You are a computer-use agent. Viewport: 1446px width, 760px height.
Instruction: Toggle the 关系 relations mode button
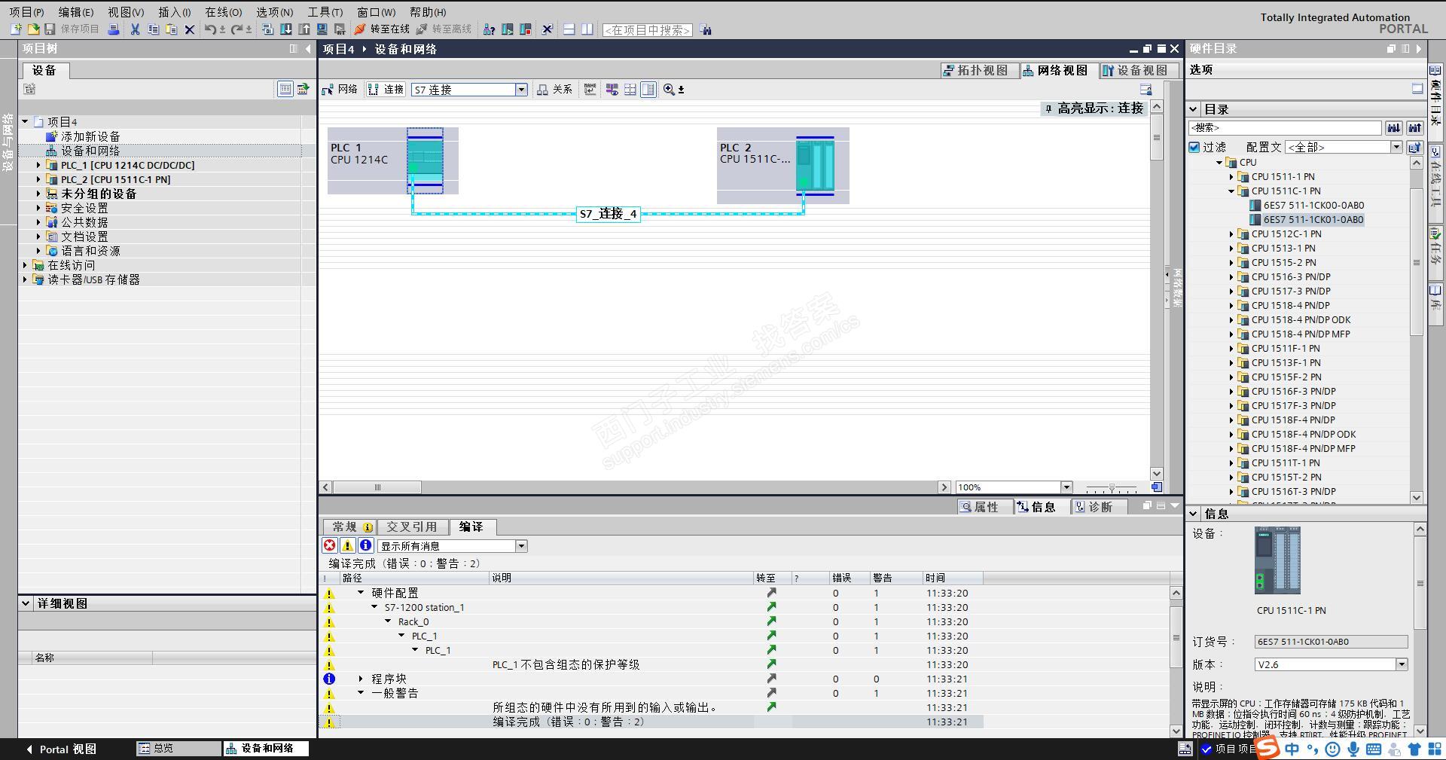pyautogui.click(x=554, y=90)
